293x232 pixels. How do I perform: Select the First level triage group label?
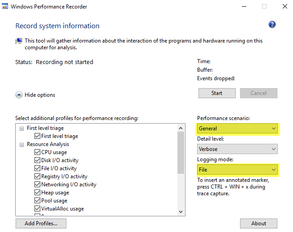click(x=45, y=128)
